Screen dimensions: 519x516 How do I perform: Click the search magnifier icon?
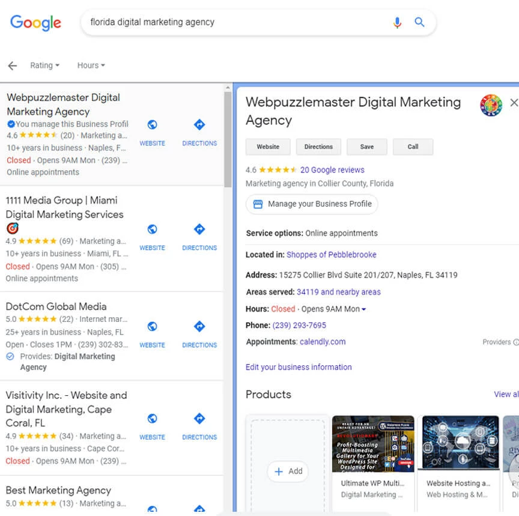(x=419, y=22)
